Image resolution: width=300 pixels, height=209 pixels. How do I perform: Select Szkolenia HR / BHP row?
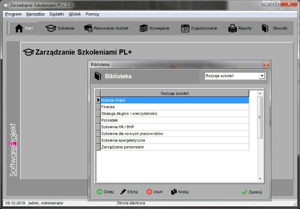pos(174,127)
